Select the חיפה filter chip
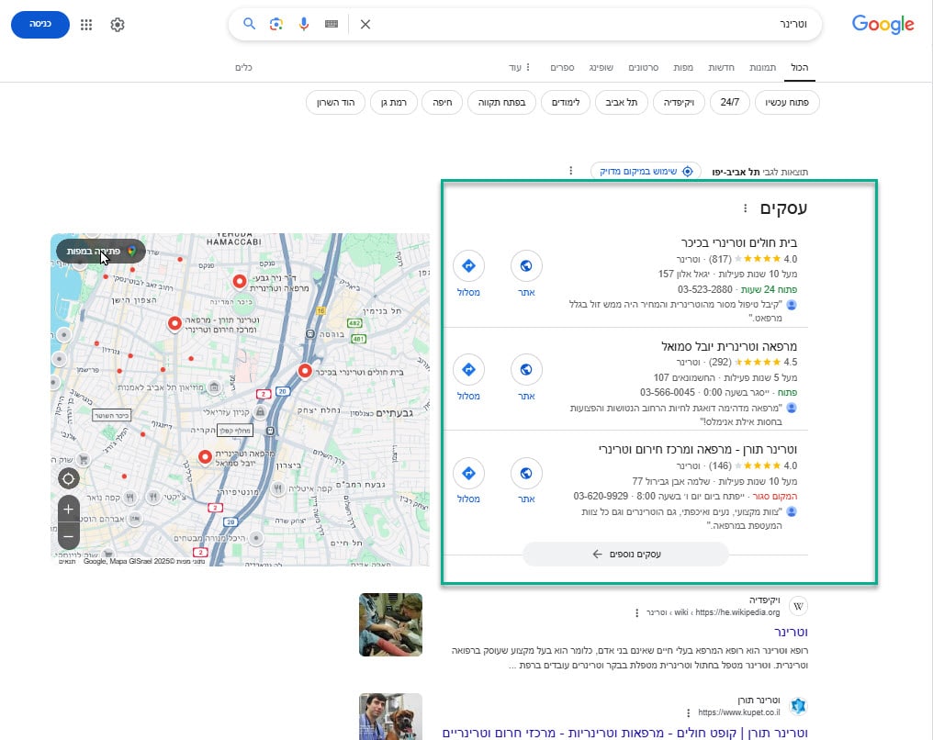Viewport: 933px width, 740px height. pyautogui.click(x=442, y=102)
